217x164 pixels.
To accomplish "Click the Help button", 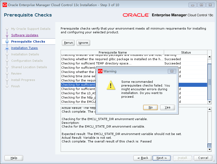I will pos(14,158).
